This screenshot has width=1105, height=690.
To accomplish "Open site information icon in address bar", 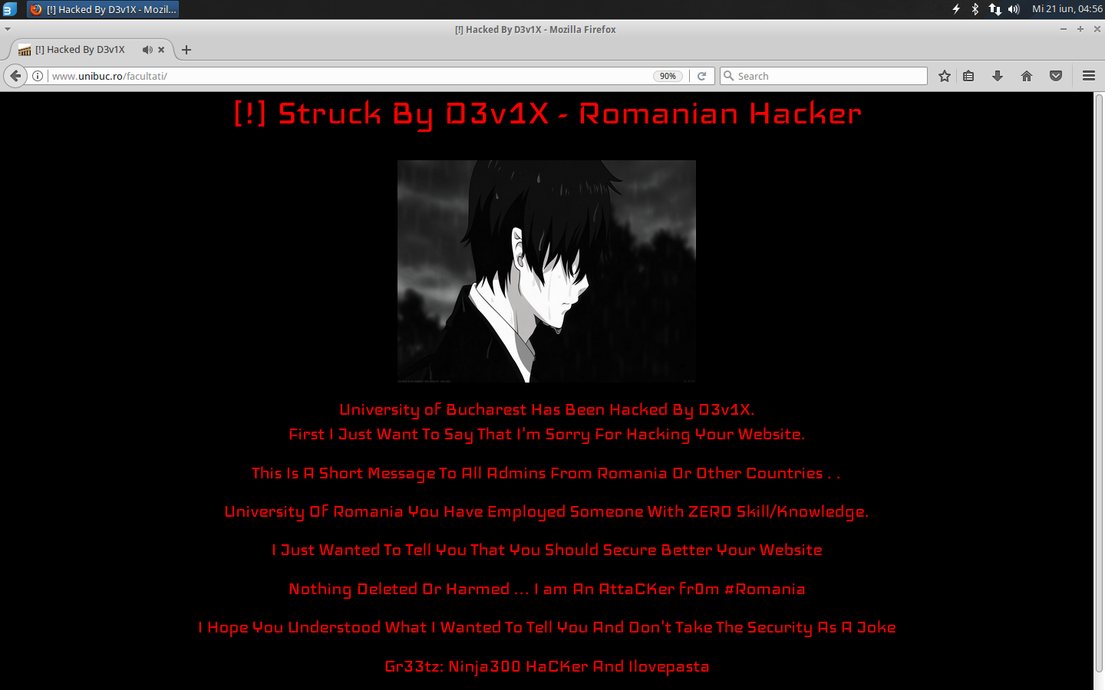I will tap(37, 76).
